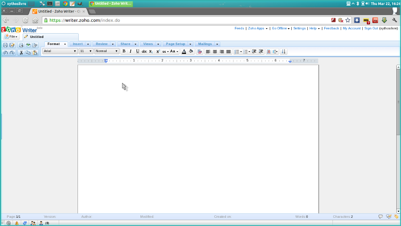Open the numbered list dropdown

point(238,51)
